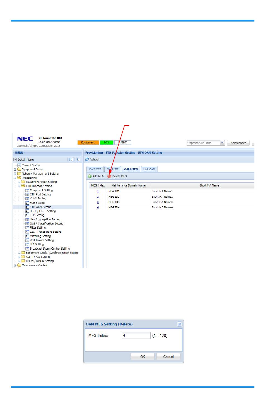Click the L2CP Transparent Setting page icon
This screenshot has height=397, width=265.
[27, 232]
